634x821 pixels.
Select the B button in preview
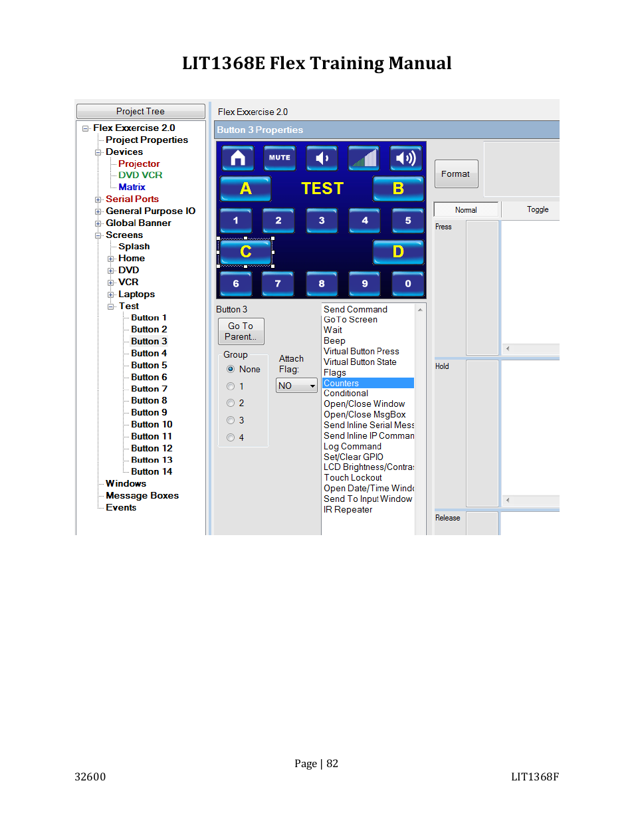click(x=398, y=189)
